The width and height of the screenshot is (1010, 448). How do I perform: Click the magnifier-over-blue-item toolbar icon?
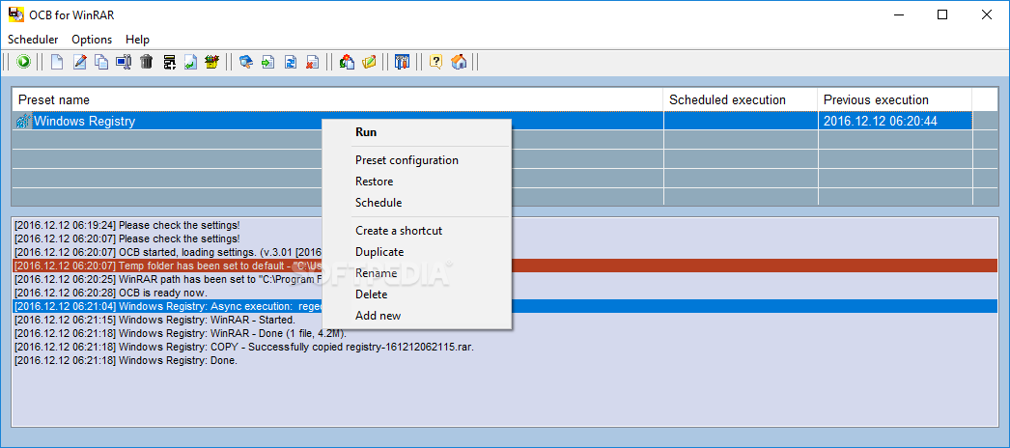coord(245,62)
